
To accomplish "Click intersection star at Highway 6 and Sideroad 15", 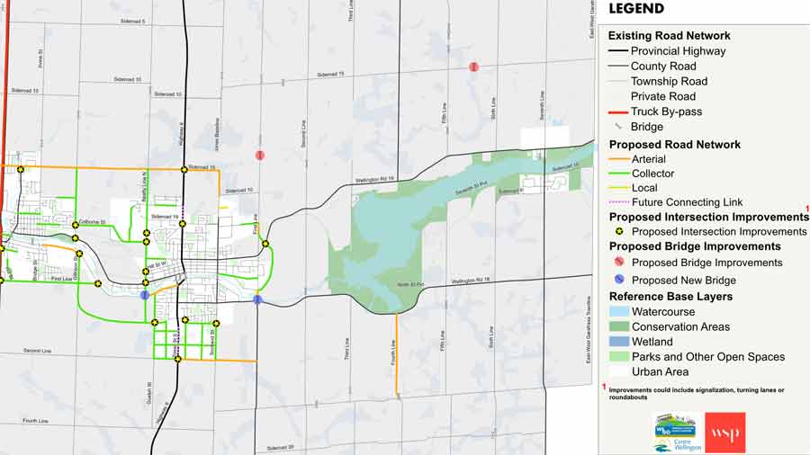I will (184, 169).
